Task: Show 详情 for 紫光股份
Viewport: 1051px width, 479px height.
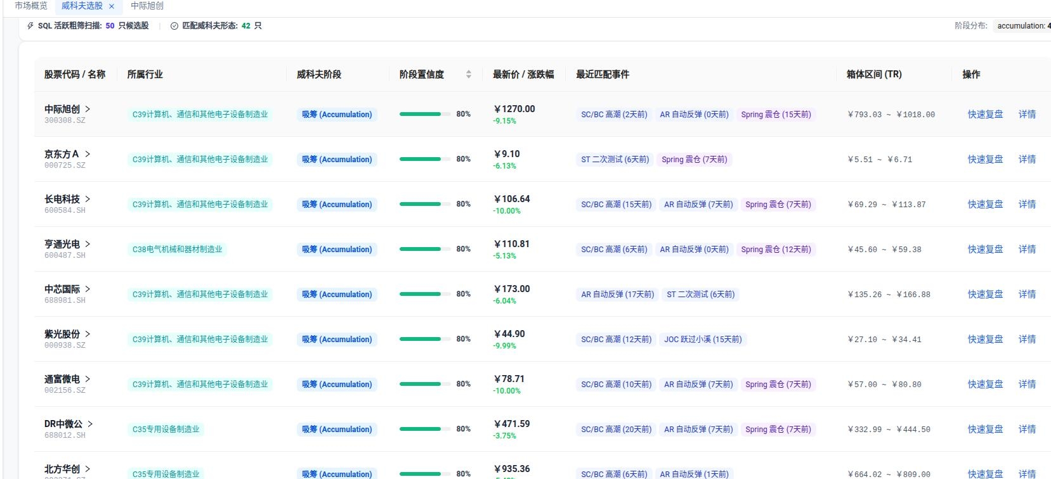Action: (1027, 340)
